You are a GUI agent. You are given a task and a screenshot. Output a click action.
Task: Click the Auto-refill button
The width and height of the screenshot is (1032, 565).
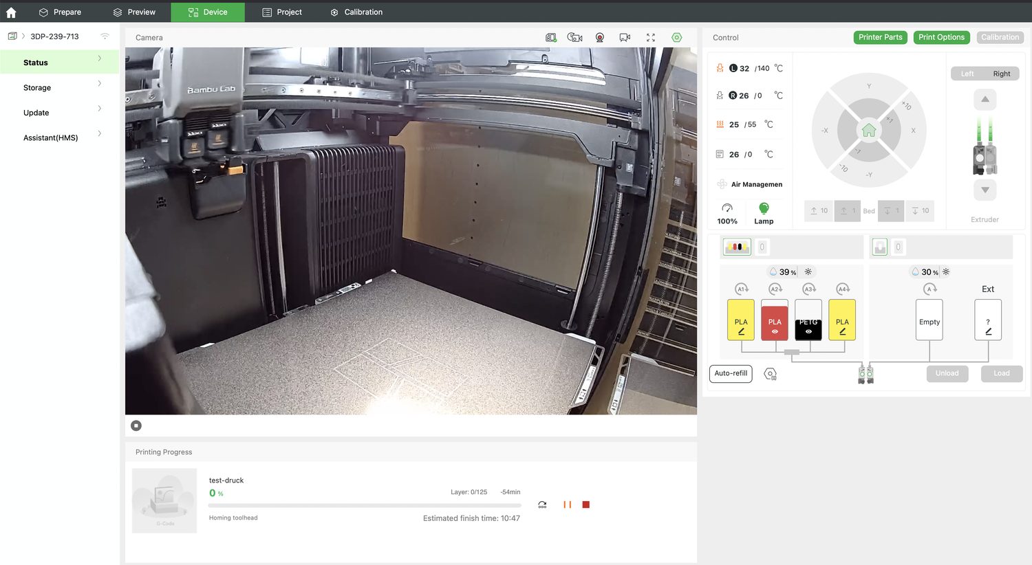731,373
